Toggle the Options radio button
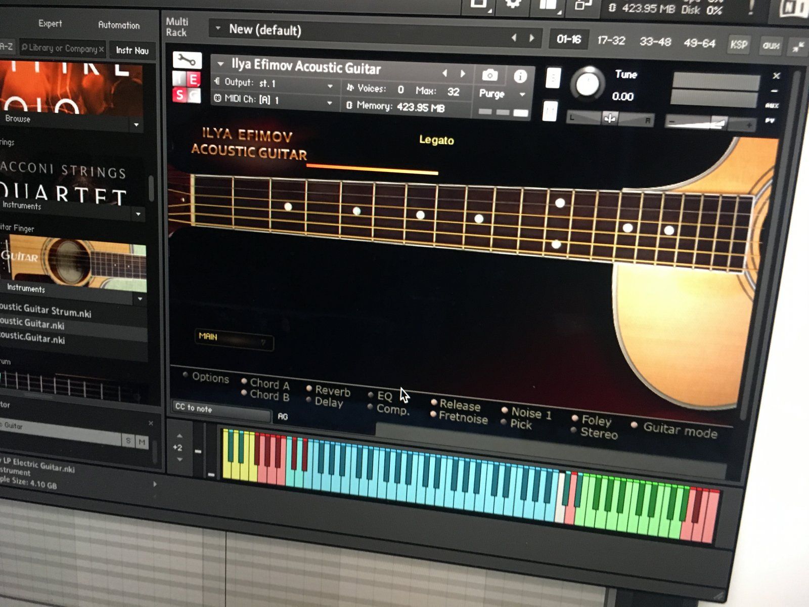809x607 pixels. 186,375
